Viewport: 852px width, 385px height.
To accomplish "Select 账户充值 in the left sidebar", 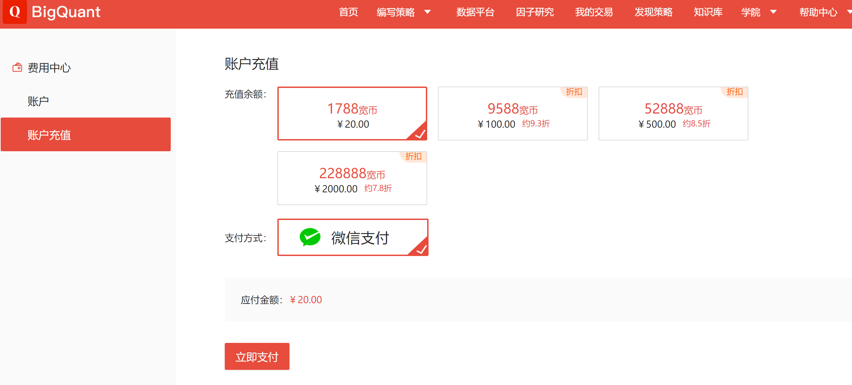I will [x=86, y=134].
